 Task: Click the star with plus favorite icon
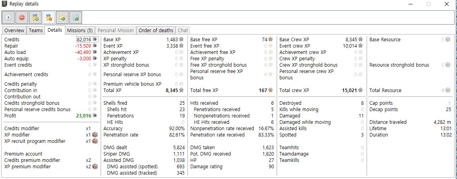point(35,17)
